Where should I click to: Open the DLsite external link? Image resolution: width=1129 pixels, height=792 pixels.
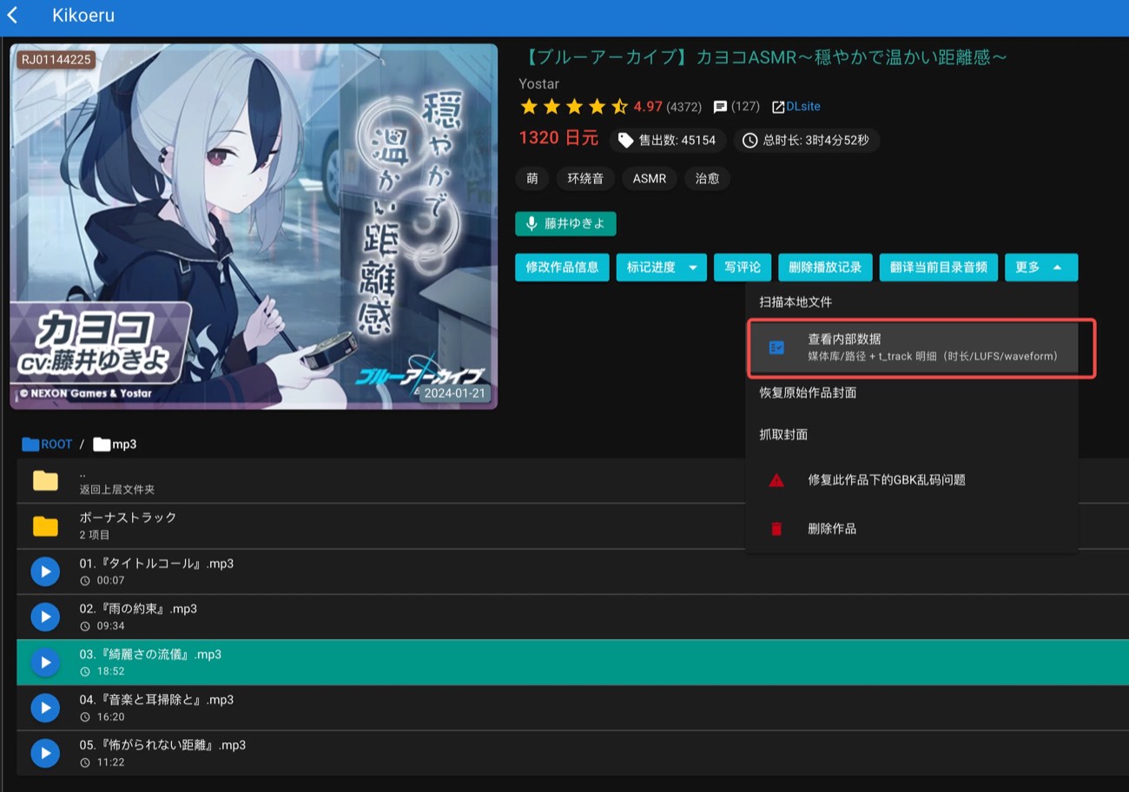click(796, 106)
